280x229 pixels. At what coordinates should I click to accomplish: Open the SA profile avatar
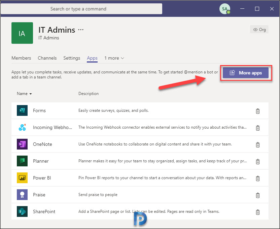coord(225,8)
